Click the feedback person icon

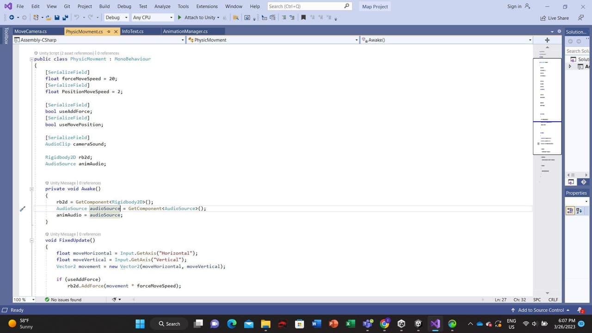[581, 18]
